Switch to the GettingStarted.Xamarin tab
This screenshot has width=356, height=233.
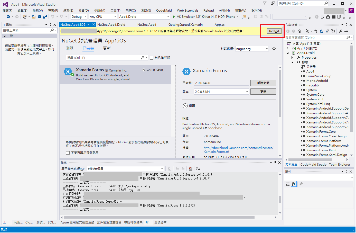coord(185,24)
